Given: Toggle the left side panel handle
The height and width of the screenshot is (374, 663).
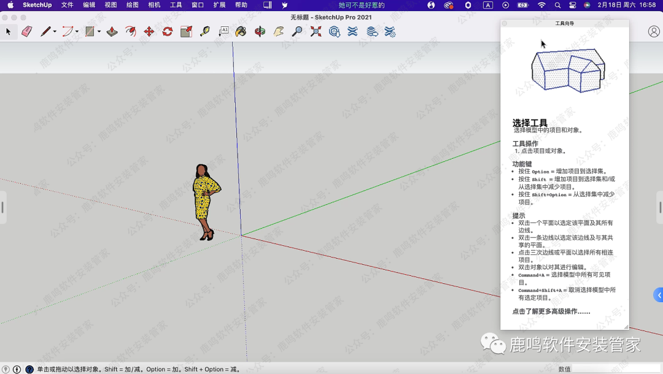Looking at the screenshot, I should (x=2, y=207).
